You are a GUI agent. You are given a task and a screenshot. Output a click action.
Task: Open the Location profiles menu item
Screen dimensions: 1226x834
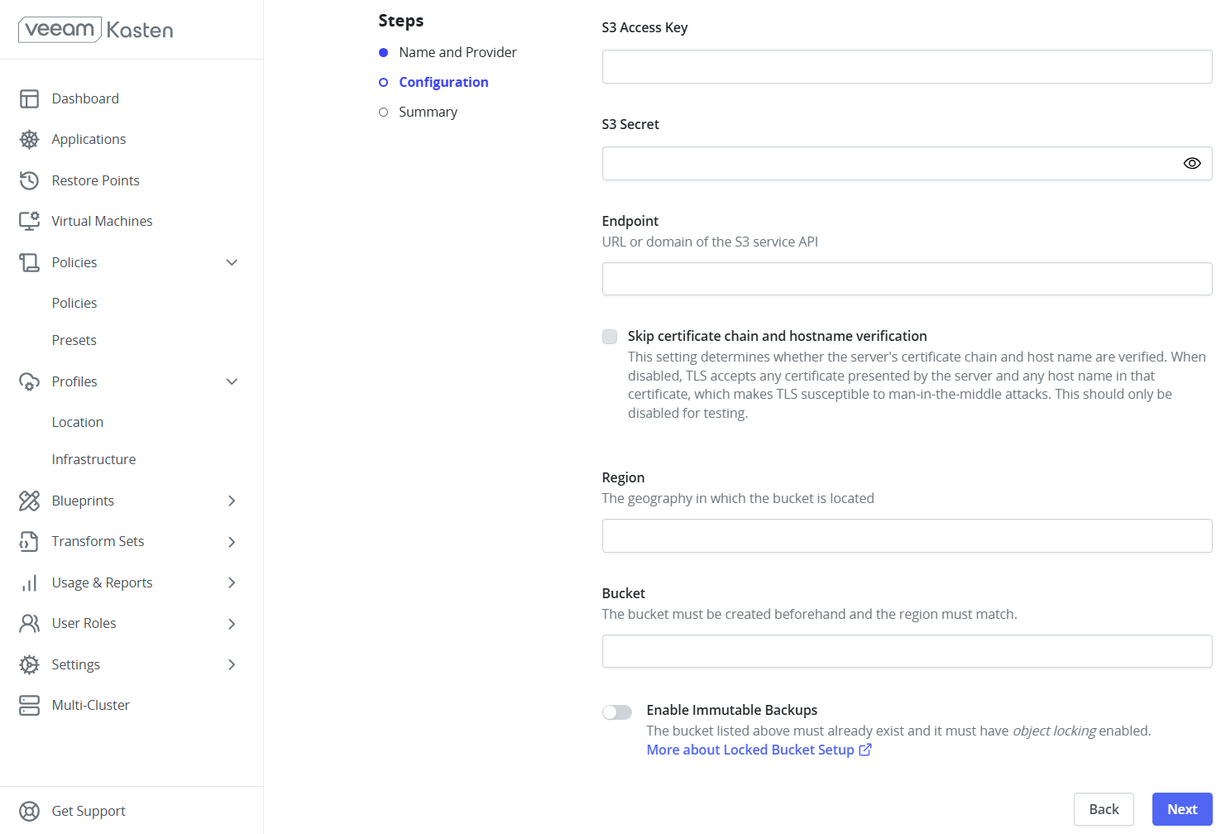[78, 422]
